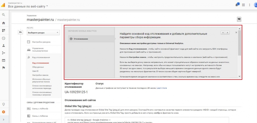Open notifications bell icon
The height and width of the screenshot is (123, 257).
(237, 5)
